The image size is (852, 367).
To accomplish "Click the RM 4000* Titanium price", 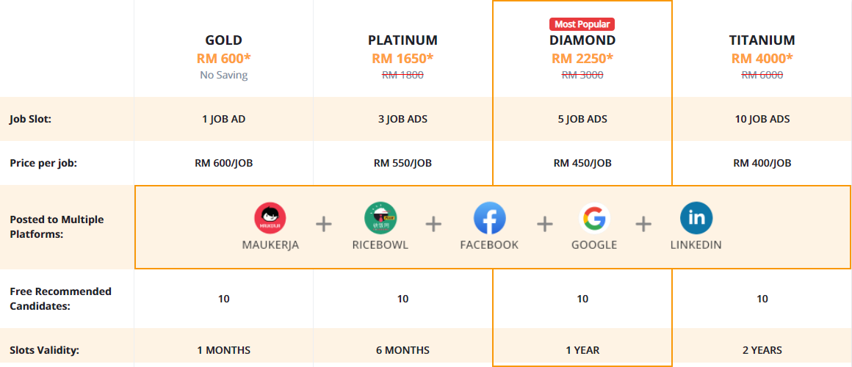I will point(762,58).
